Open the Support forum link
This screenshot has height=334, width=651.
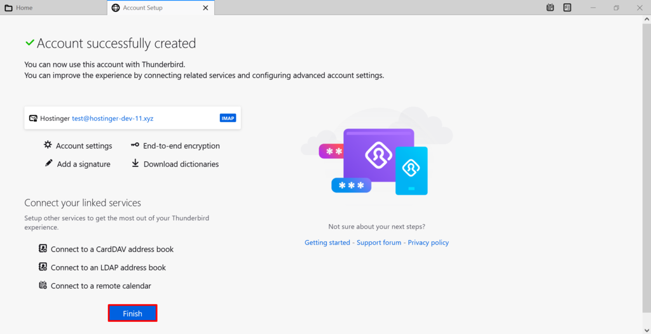tap(379, 243)
